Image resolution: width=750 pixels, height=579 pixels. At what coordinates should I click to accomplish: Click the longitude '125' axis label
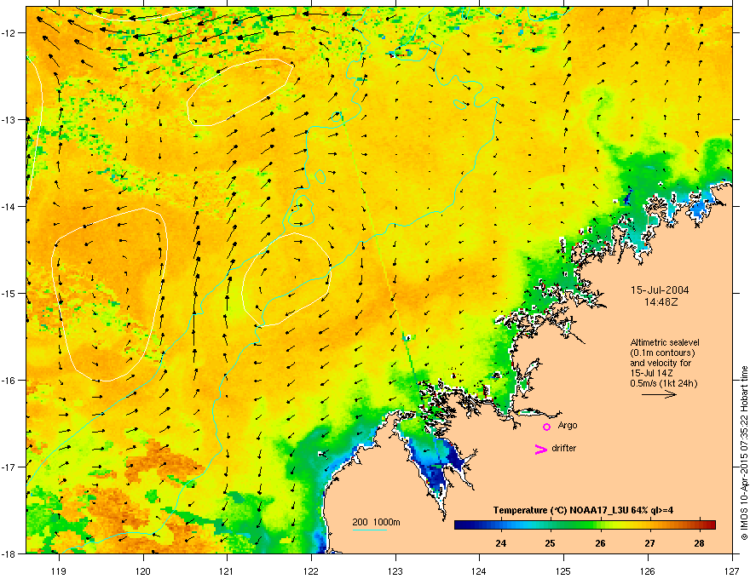(563, 570)
